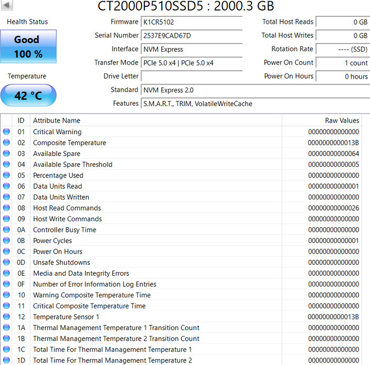
Task: Click the Transfer Mode PCIe 5.0 x4 field
Action: [x=191, y=63]
